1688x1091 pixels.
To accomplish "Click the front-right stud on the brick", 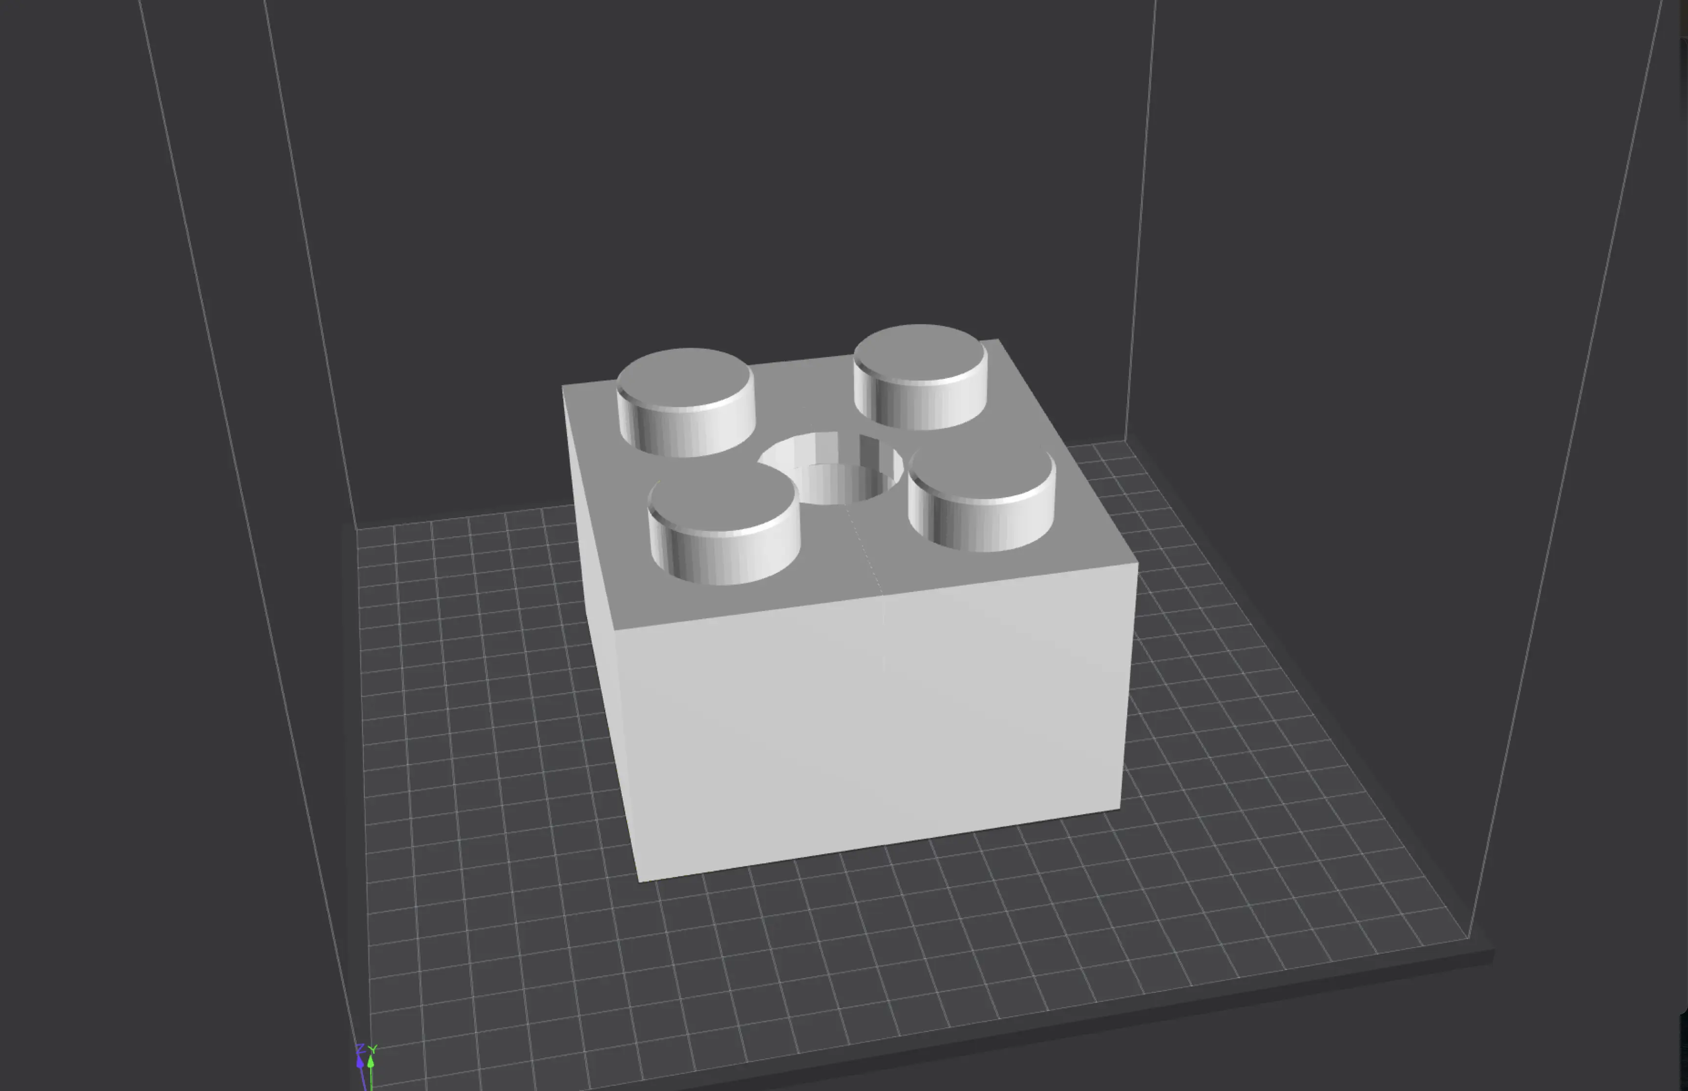I will [x=982, y=499].
